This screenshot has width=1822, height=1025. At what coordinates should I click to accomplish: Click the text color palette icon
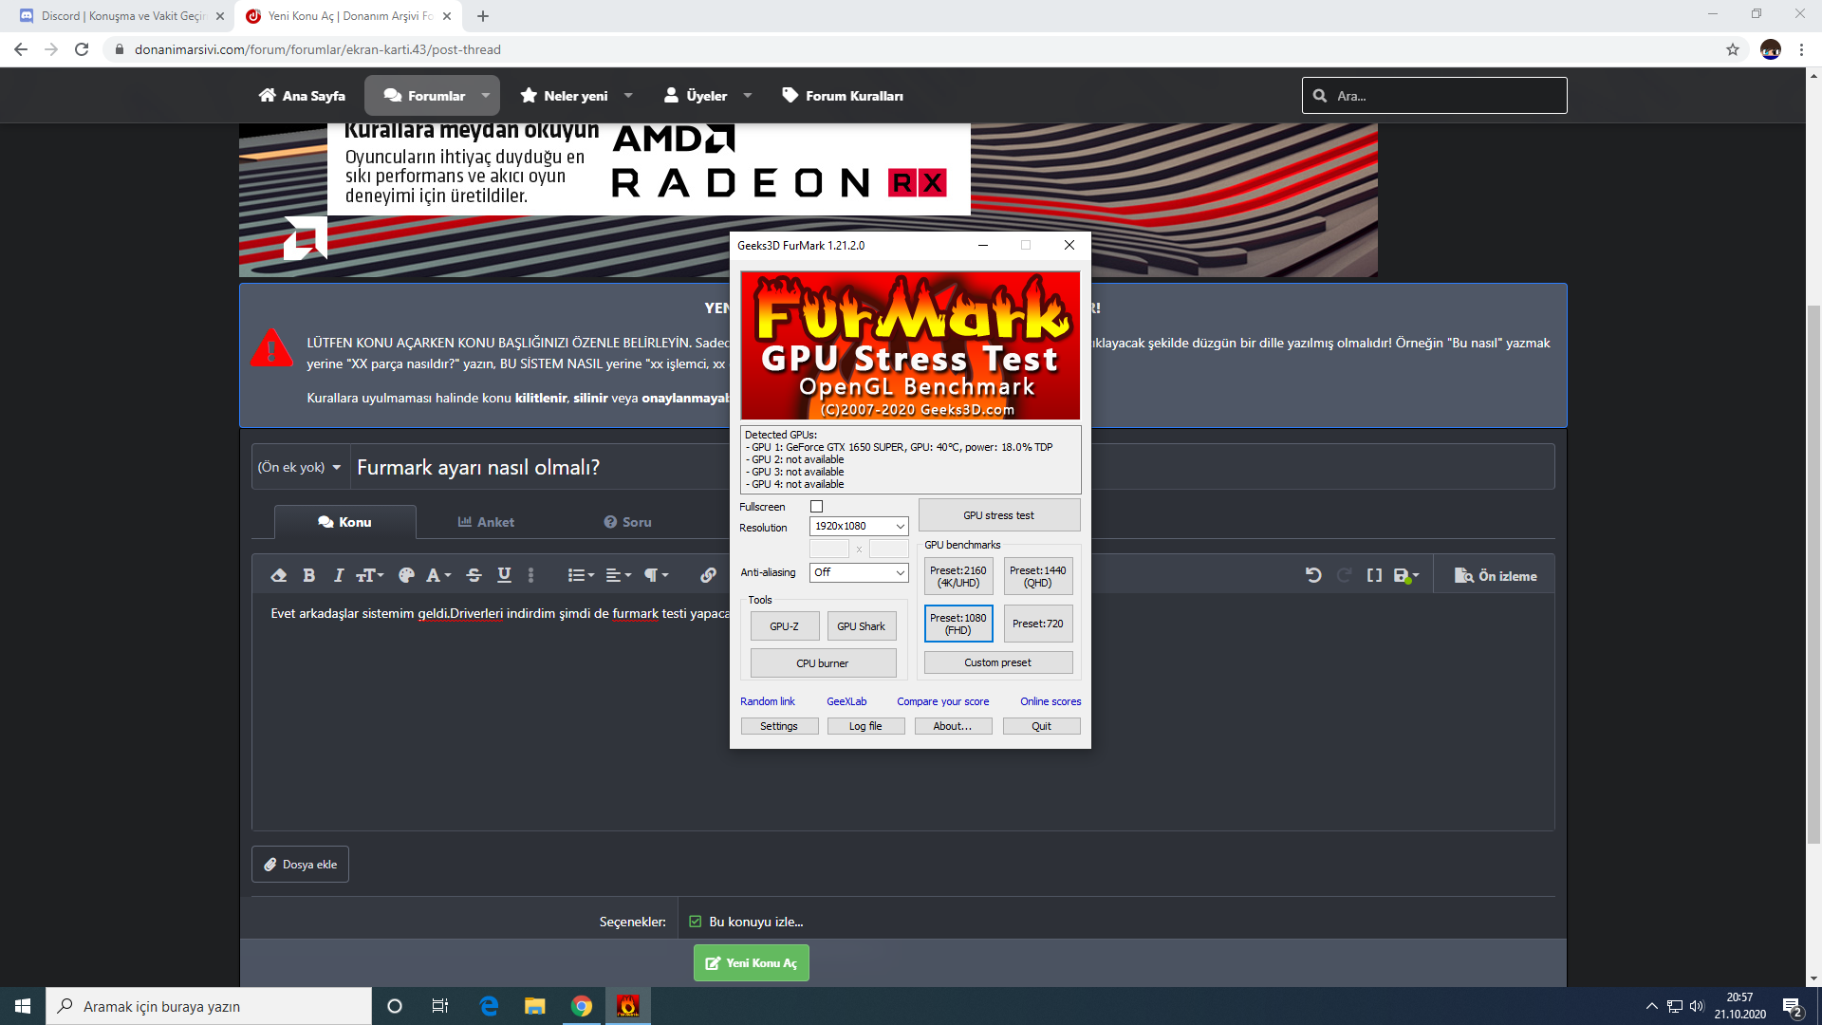(x=406, y=575)
